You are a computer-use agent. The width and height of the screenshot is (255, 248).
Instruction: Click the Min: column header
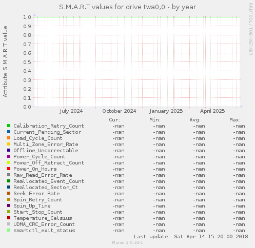pyautogui.click(x=155, y=120)
